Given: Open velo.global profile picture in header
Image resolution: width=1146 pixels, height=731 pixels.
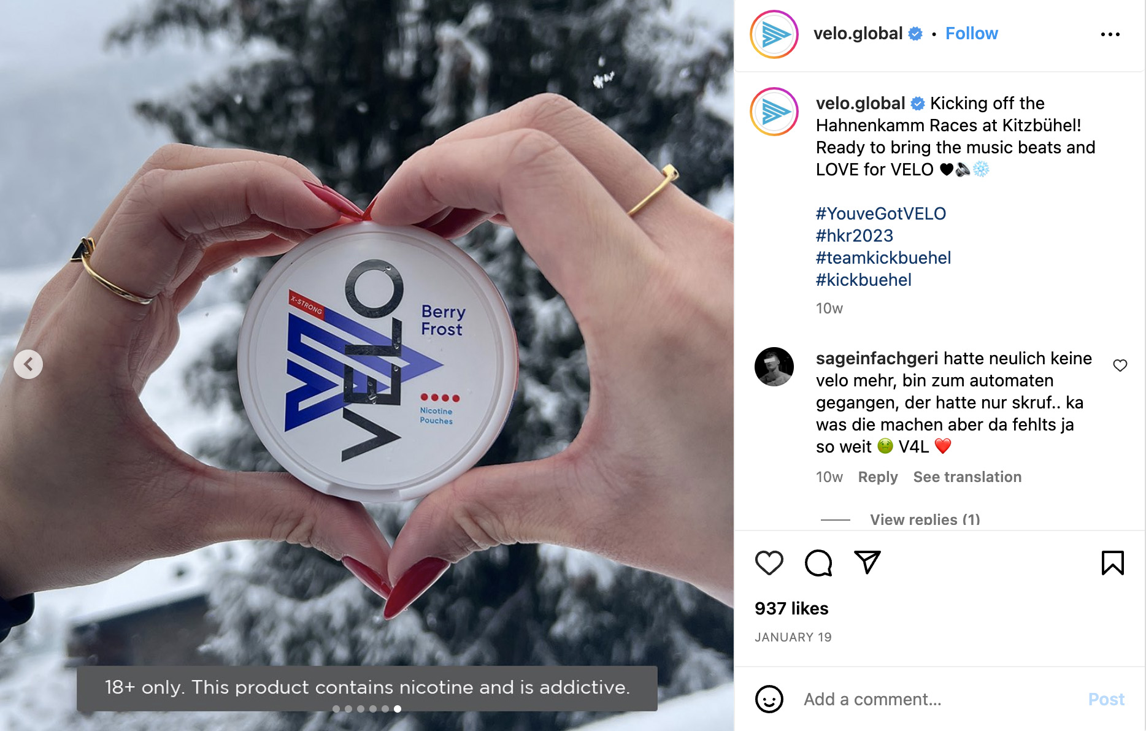Looking at the screenshot, I should 774,34.
